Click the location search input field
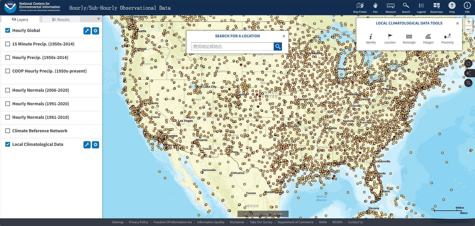Screen dimensions: 475x226 coord(232,46)
